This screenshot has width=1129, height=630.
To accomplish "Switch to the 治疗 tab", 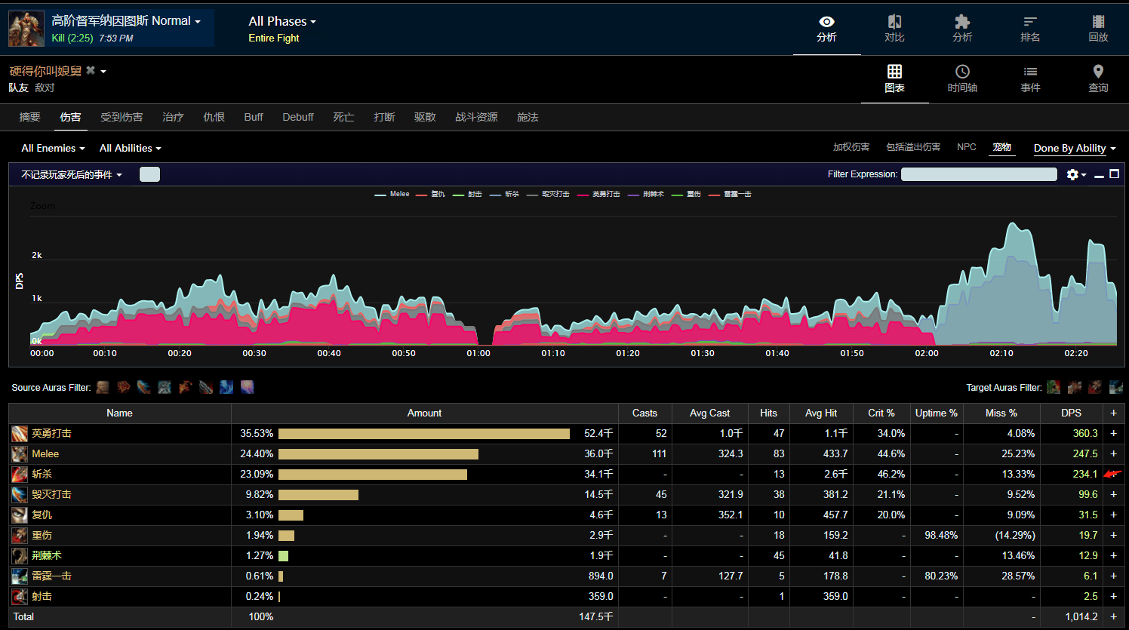I will click(x=173, y=117).
